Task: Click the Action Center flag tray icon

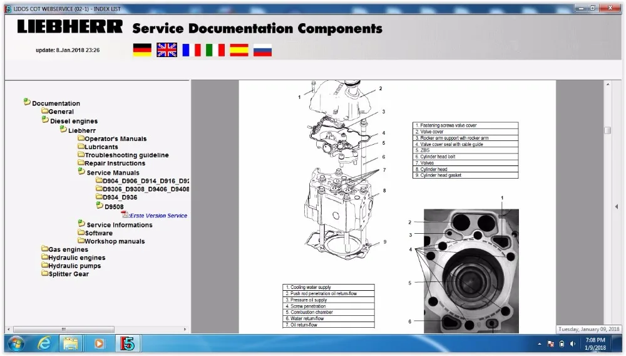Action: (551, 344)
